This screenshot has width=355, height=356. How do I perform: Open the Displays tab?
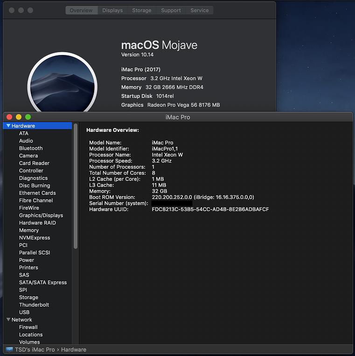coord(112,10)
